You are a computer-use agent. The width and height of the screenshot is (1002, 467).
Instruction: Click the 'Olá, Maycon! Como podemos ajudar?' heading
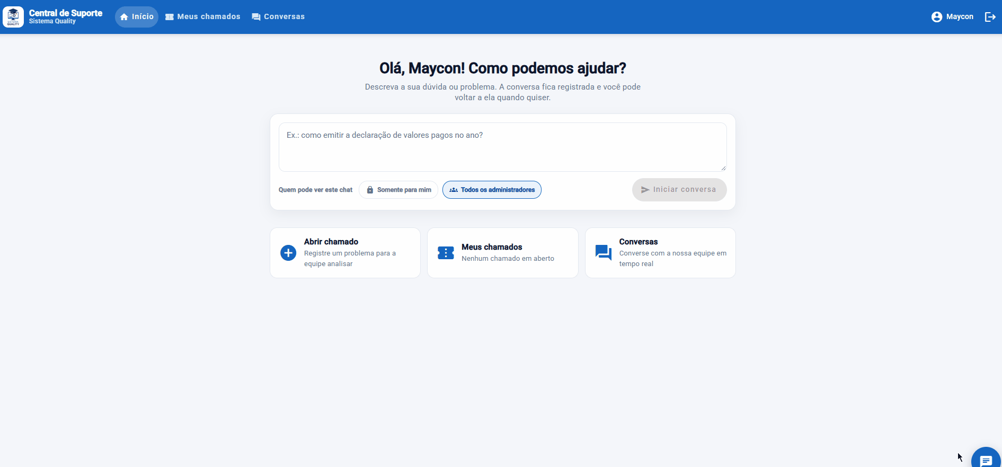(x=503, y=68)
